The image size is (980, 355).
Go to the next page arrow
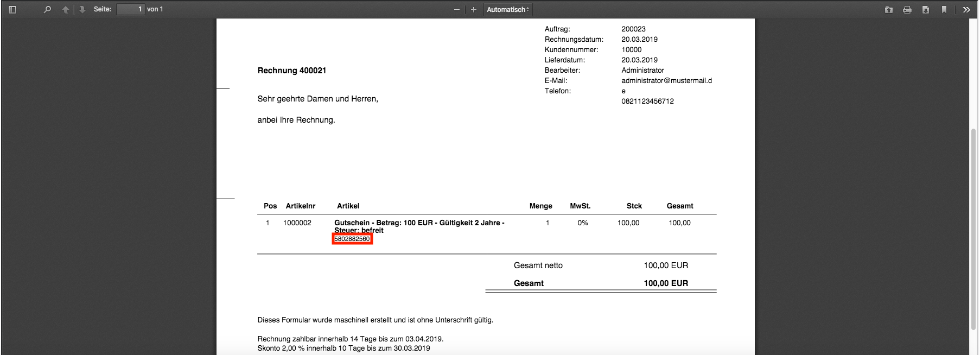click(x=82, y=9)
